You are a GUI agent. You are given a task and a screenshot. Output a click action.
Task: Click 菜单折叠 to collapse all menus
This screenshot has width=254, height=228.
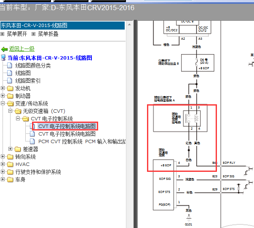click(48, 34)
